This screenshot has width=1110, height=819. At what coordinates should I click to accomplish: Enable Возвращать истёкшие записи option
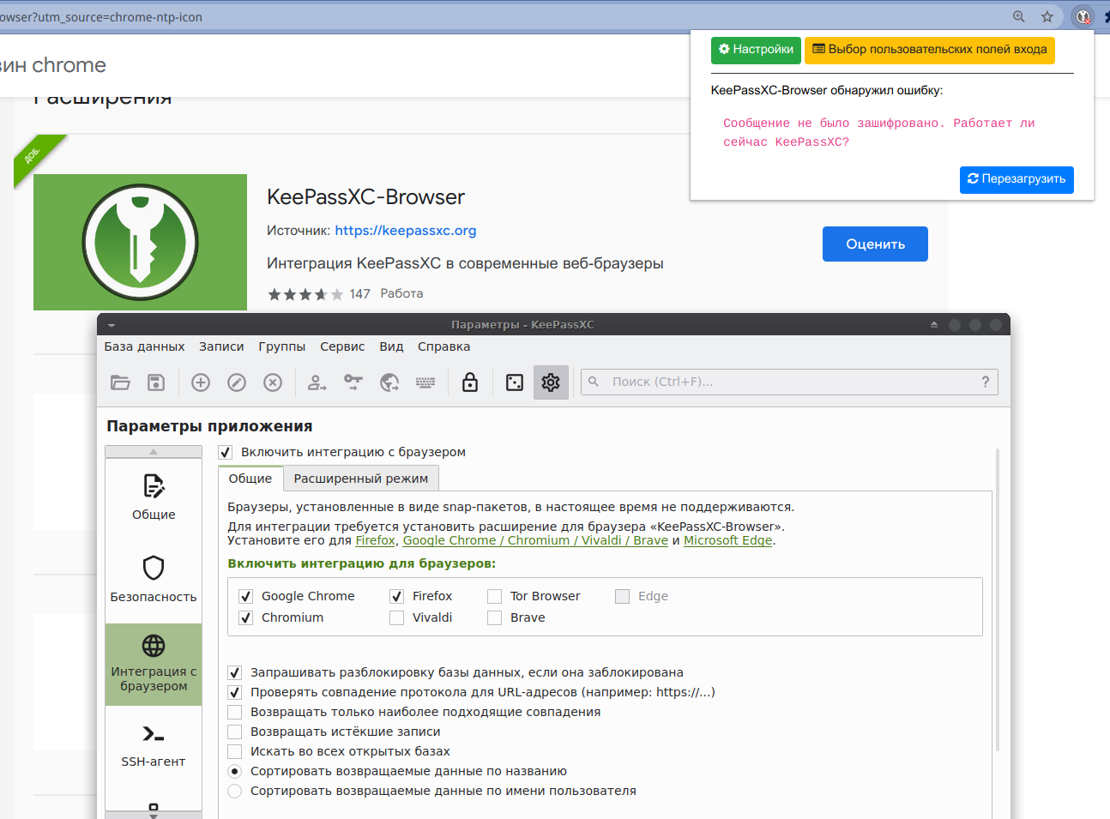point(234,732)
